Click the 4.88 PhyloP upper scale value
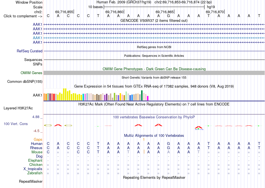The height and width of the screenshot is (188, 265). tap(36, 117)
